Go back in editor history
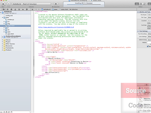Viewport: 151px width, 113px height. point(36,9)
